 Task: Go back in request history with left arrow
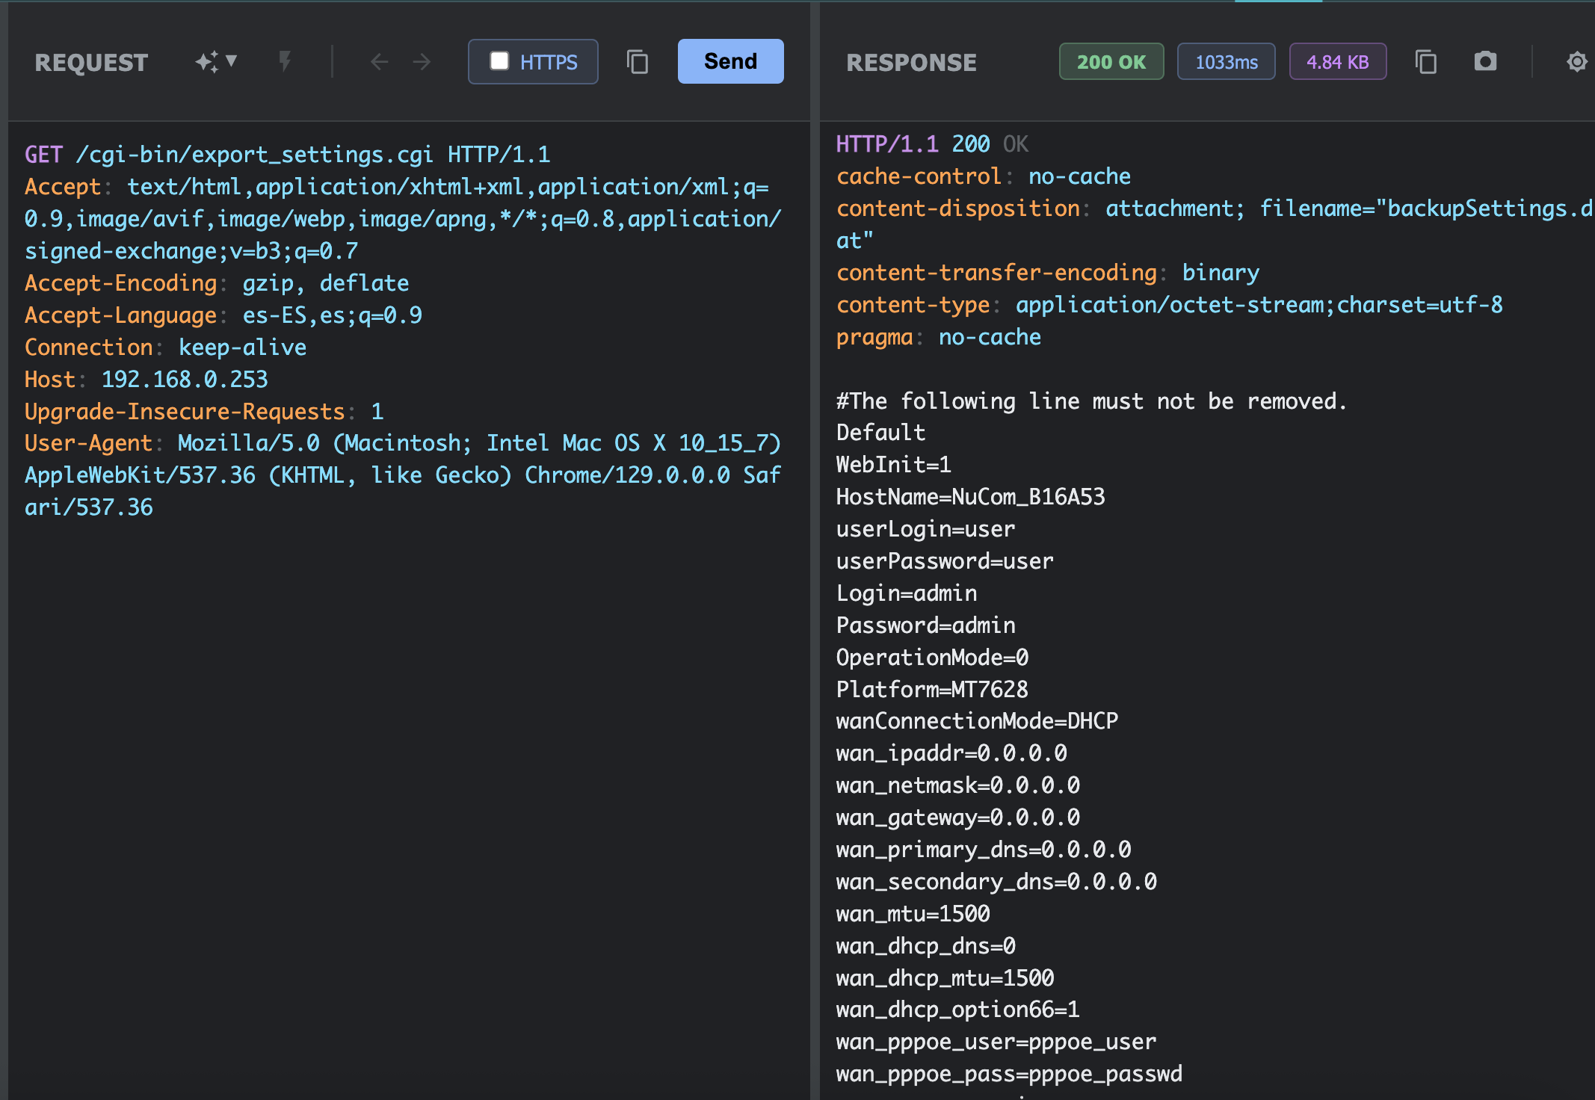tap(379, 61)
